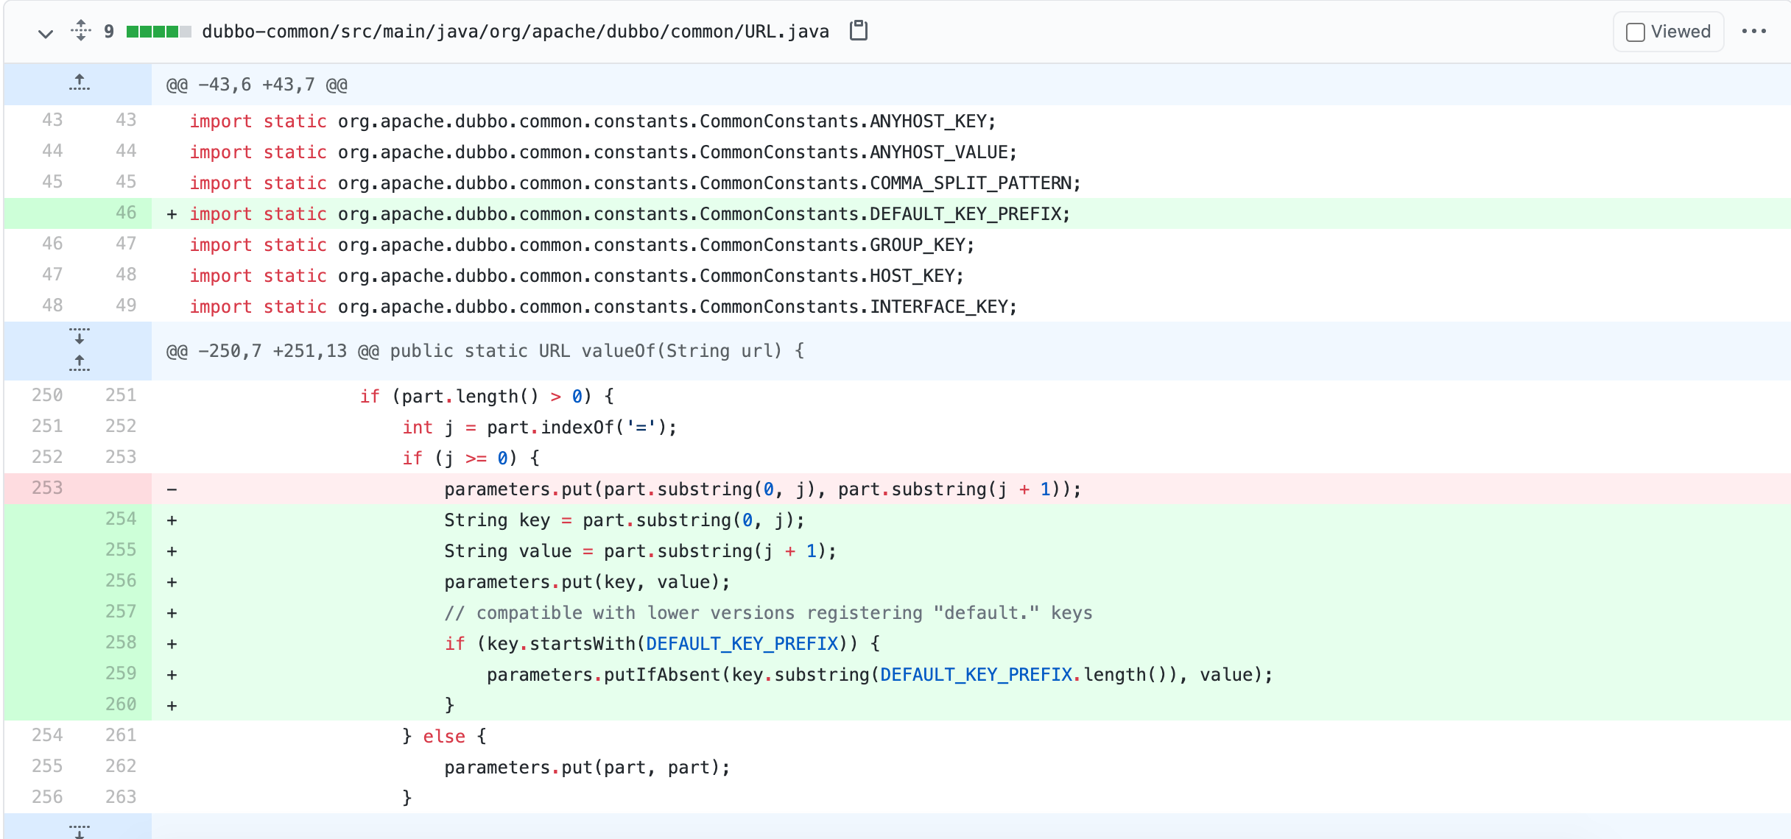
Task: Expand down below line 263
Action: coord(79,830)
